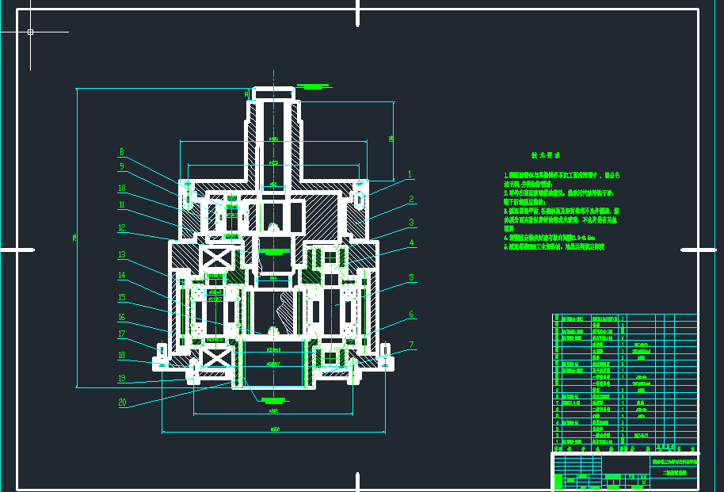724x492 pixels.
Task: Select part callout number 5
Action: click(x=411, y=277)
